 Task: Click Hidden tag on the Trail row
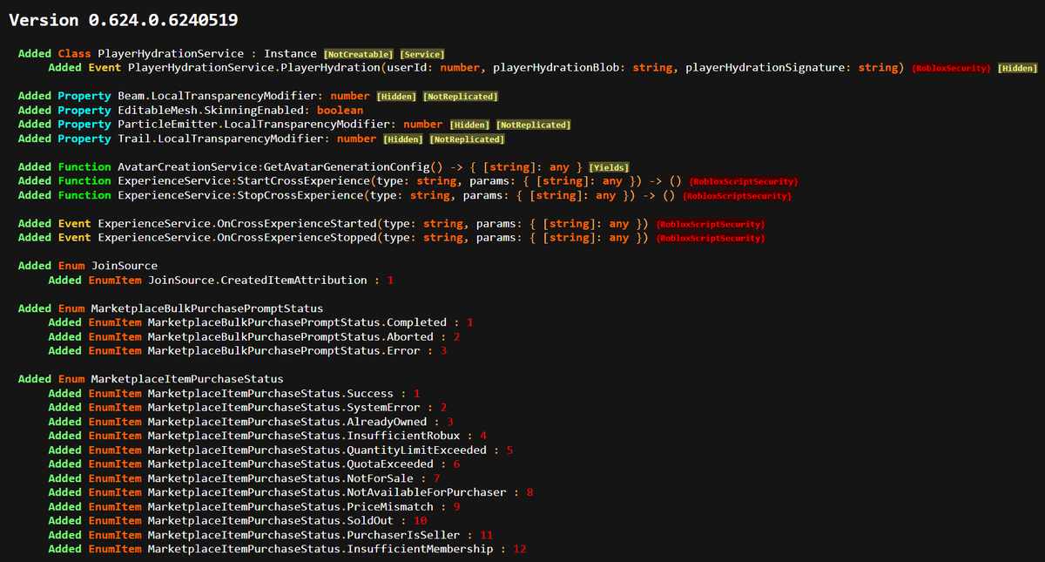pyautogui.click(x=403, y=139)
